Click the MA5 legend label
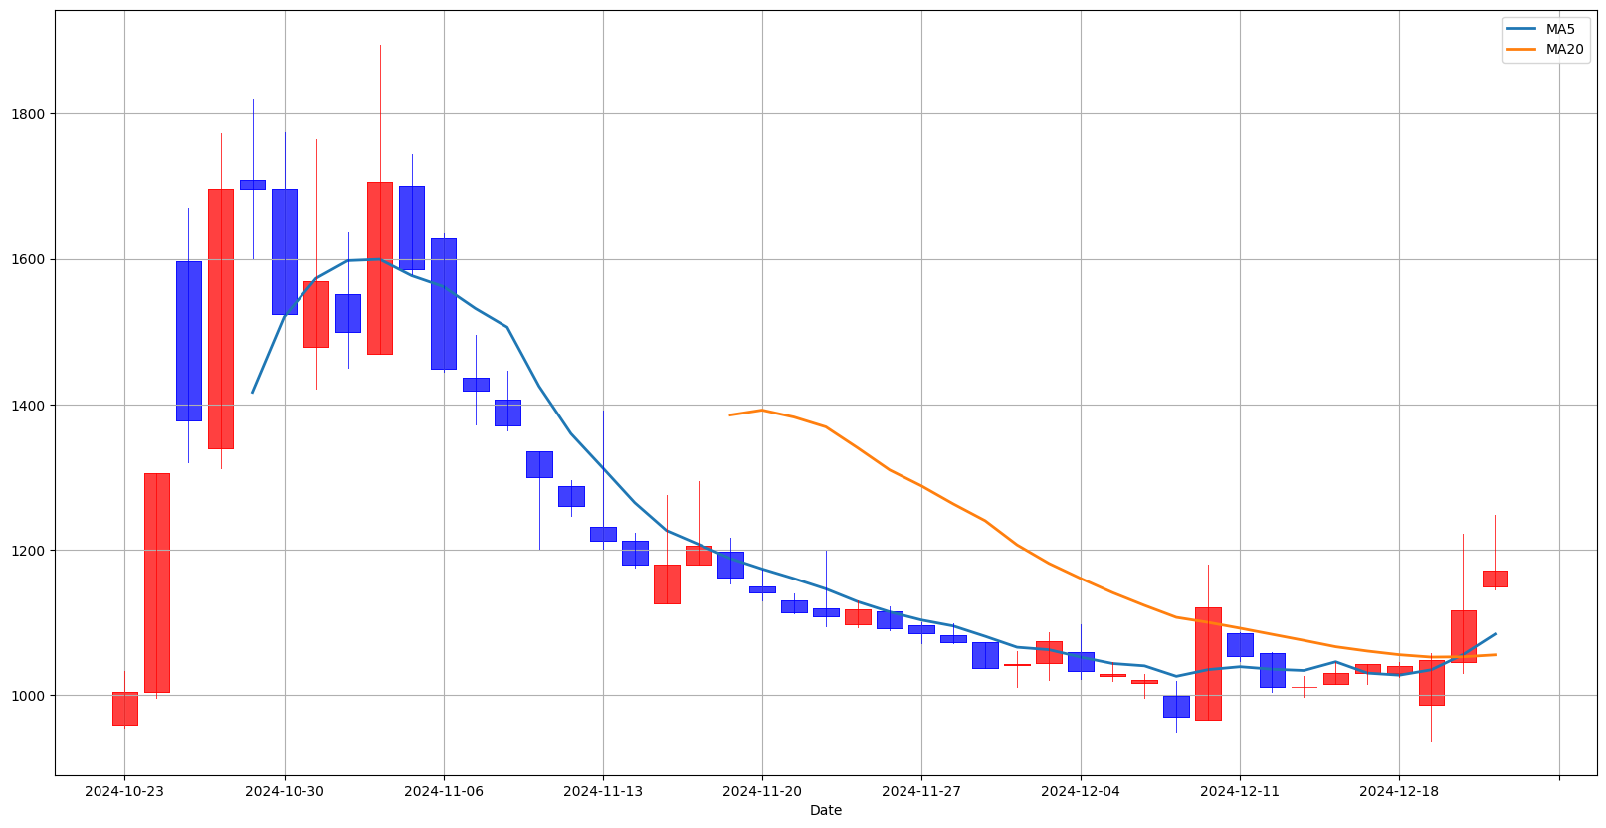 click(1560, 29)
